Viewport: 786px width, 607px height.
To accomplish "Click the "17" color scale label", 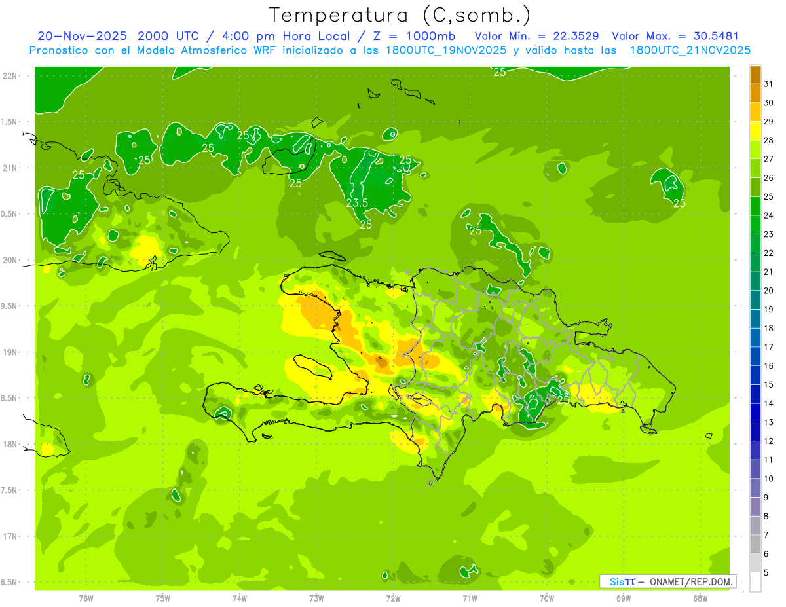I will (x=769, y=347).
